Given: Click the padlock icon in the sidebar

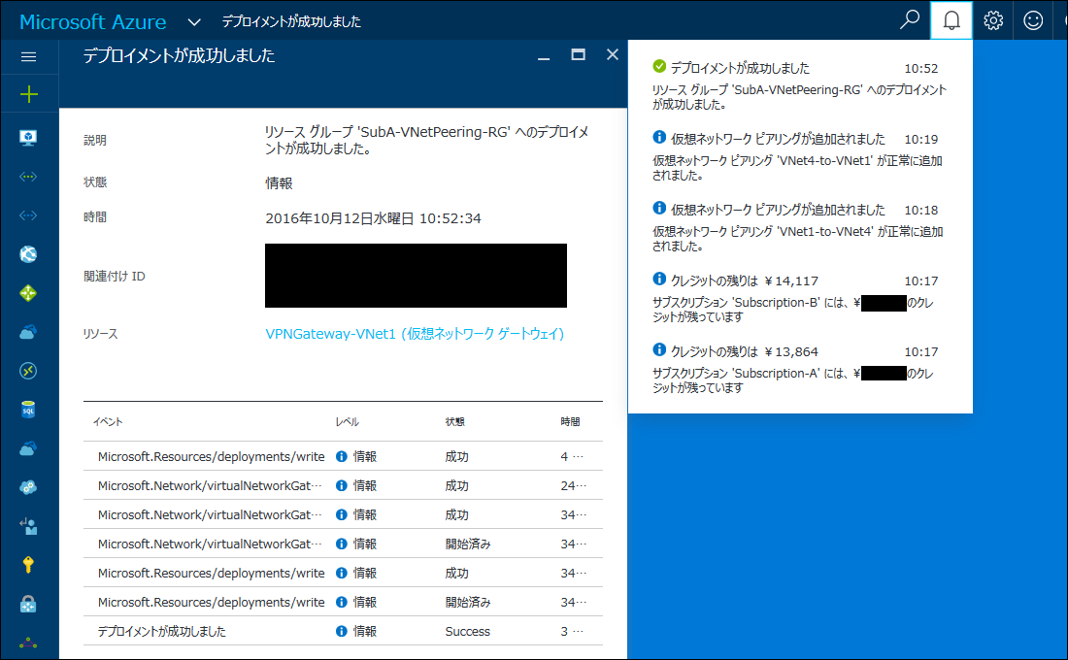Looking at the screenshot, I should tap(28, 604).
